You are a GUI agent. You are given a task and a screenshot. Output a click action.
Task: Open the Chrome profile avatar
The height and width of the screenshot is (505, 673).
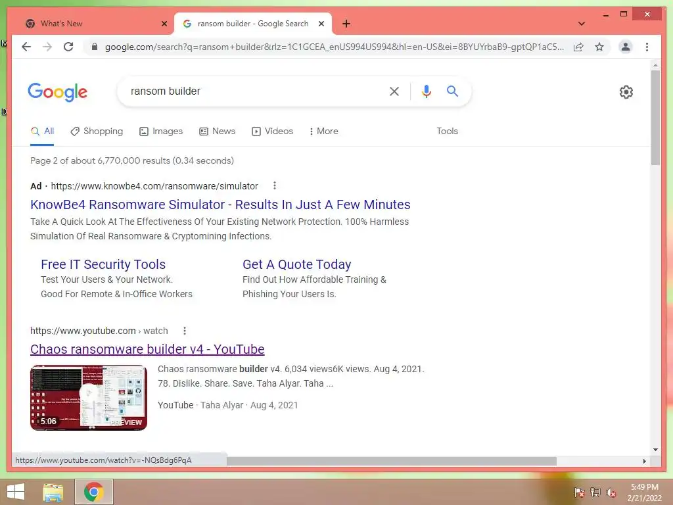tap(626, 47)
